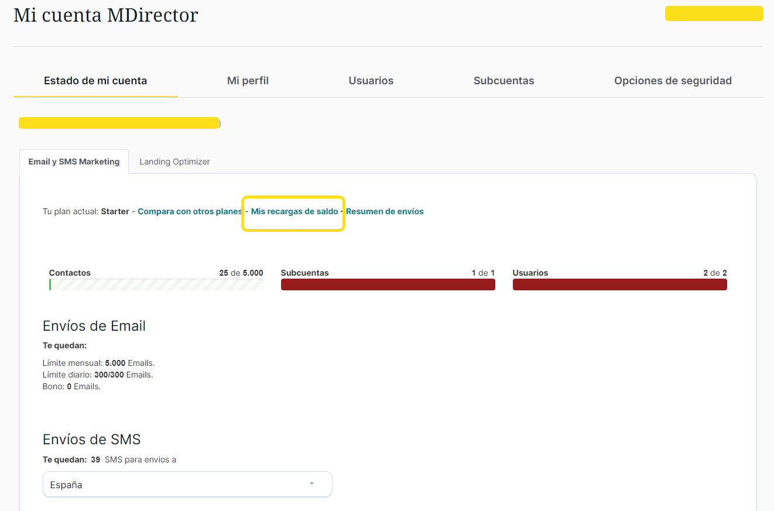
Task: Click the yellow highlighted button at top right
Action: [714, 13]
